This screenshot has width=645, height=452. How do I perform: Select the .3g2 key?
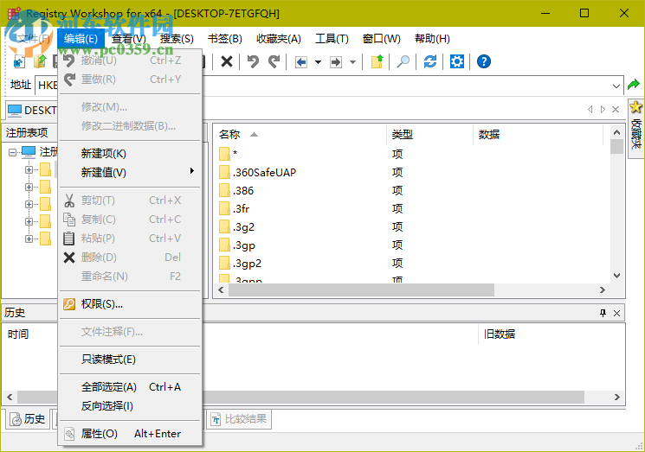tap(237, 227)
